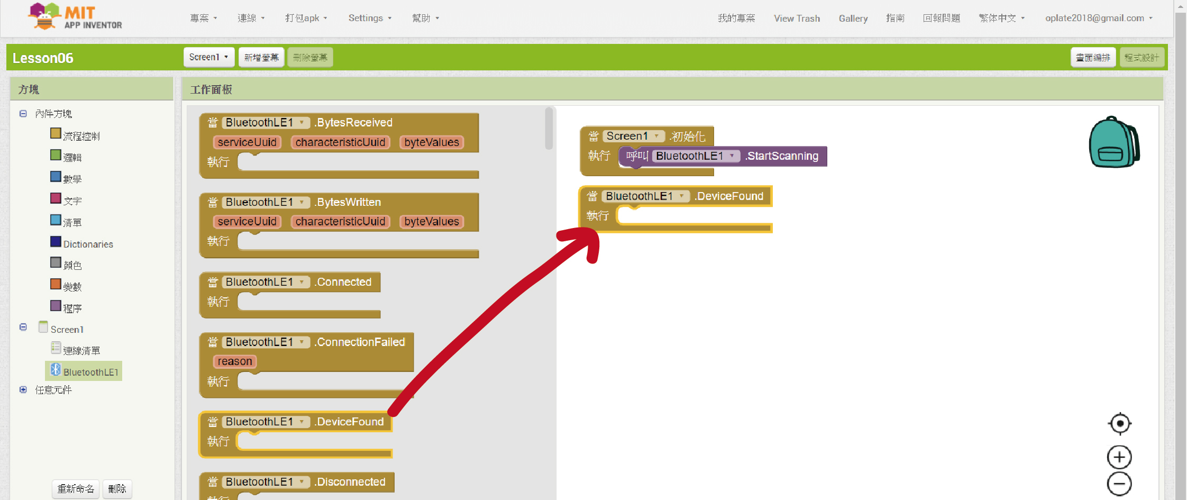The width and height of the screenshot is (1187, 500).
Task: Click the blocks flyout vertical scrollbar
Action: click(x=549, y=129)
